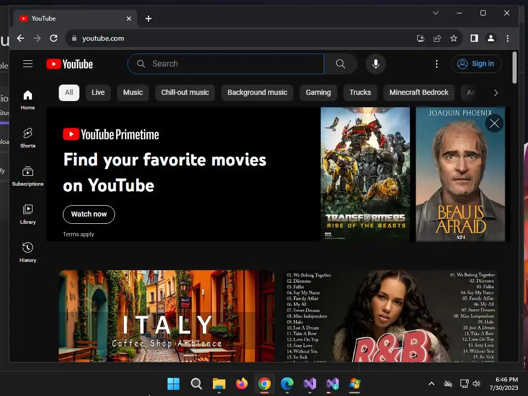Open File Explorer from taskbar
The height and width of the screenshot is (396, 528).
coord(219,384)
